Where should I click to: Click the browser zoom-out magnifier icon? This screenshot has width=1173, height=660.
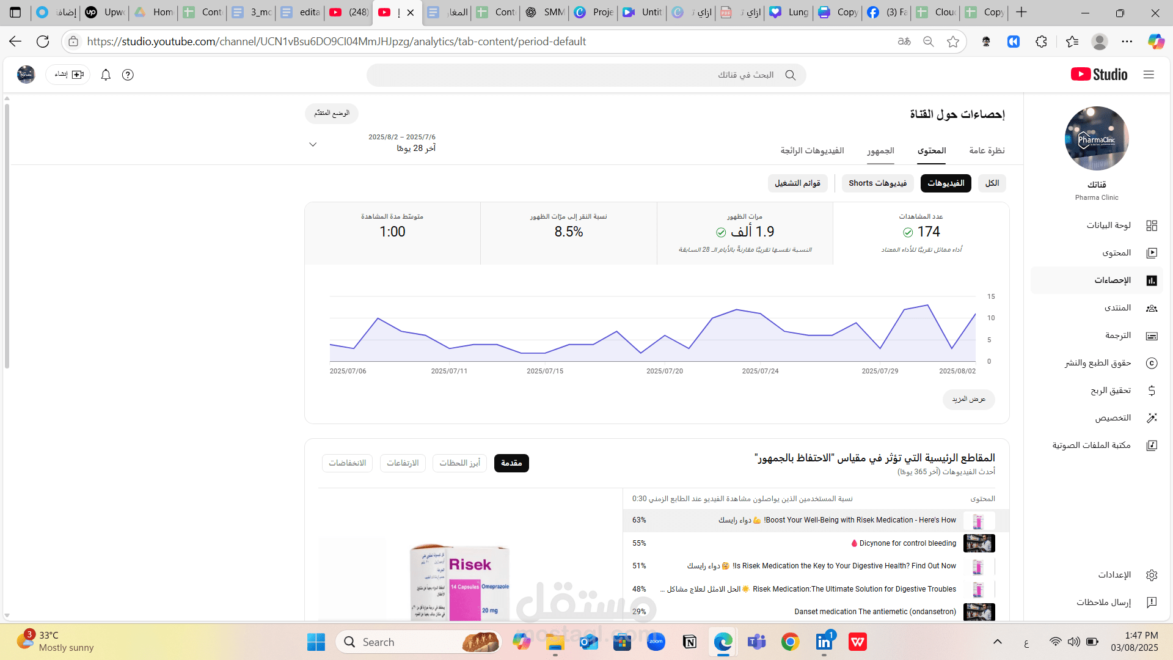(x=929, y=42)
